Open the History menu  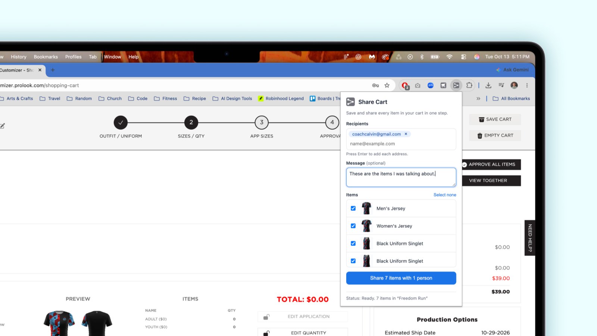click(19, 57)
